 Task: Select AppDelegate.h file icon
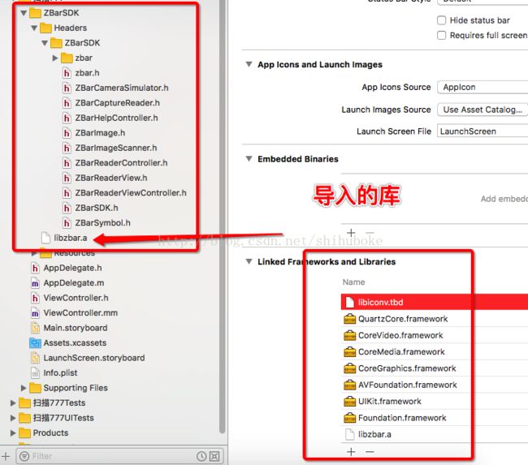tap(35, 268)
